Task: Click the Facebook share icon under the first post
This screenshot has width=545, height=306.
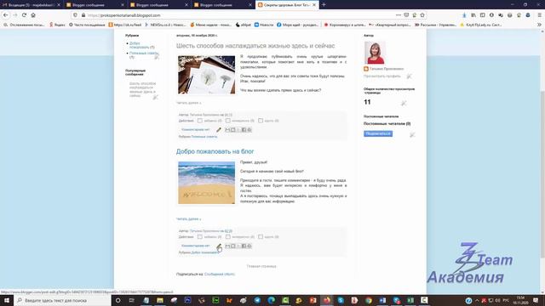Action: (244, 130)
